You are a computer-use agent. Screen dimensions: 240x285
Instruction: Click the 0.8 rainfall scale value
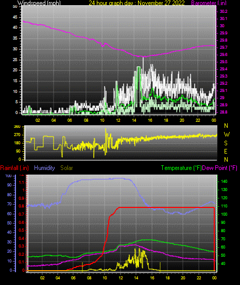point(21,206)
